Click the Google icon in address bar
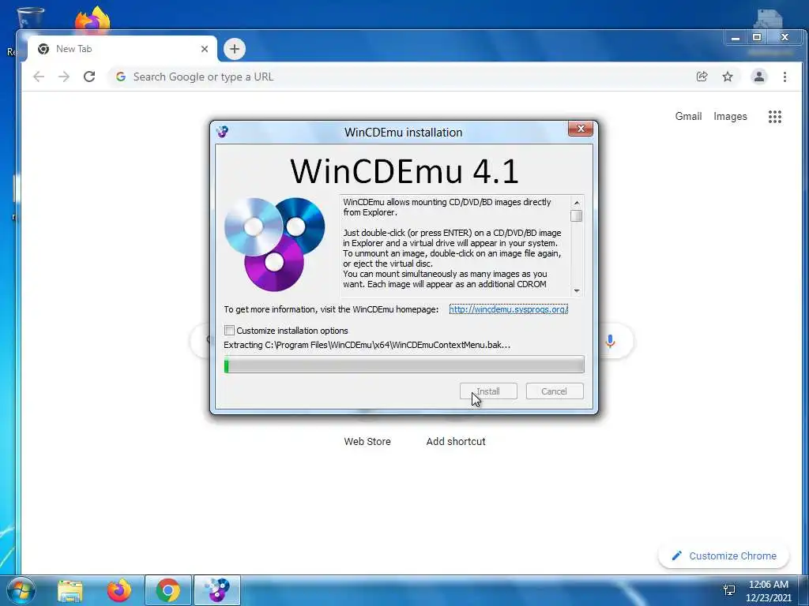 (x=121, y=77)
